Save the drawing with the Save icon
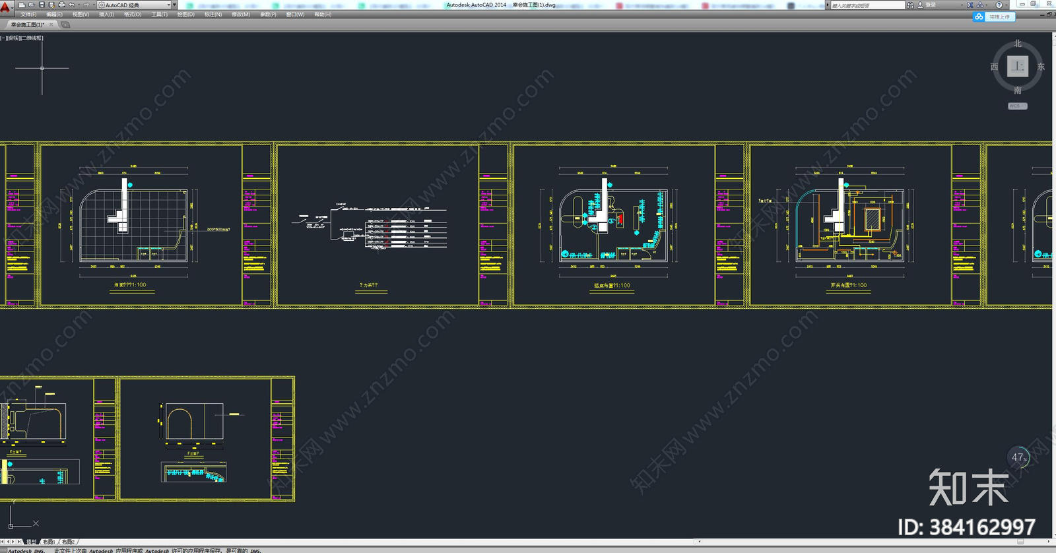 pos(42,5)
